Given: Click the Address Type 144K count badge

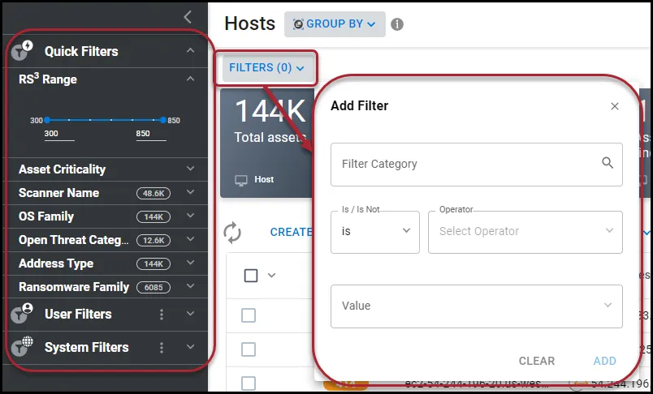Looking at the screenshot, I should (154, 264).
